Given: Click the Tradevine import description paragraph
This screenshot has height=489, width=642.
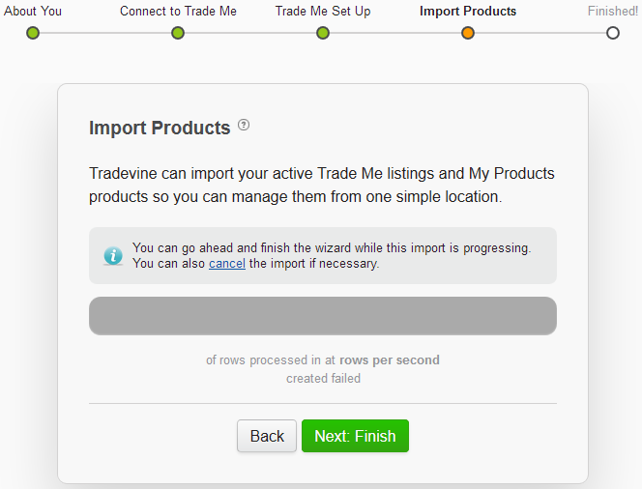Looking at the screenshot, I should click(x=322, y=185).
